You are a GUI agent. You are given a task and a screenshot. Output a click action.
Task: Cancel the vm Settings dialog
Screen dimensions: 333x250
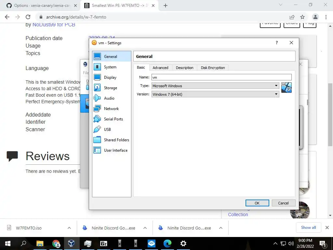point(284,203)
